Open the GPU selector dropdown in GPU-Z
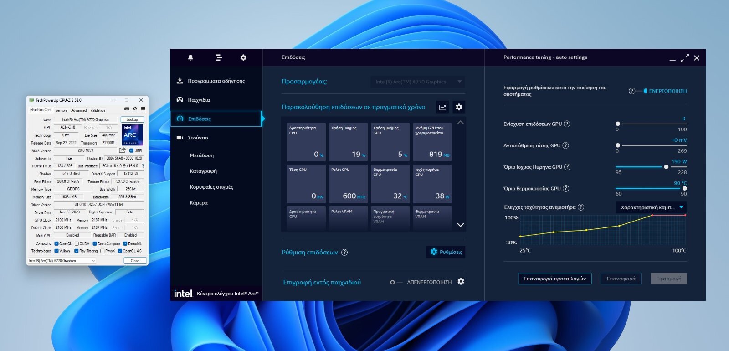The height and width of the screenshot is (351, 729). [62, 261]
